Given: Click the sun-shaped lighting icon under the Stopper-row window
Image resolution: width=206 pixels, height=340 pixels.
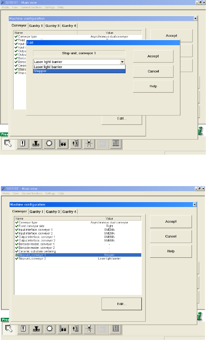Looking at the screenshot, I should pos(49,329).
